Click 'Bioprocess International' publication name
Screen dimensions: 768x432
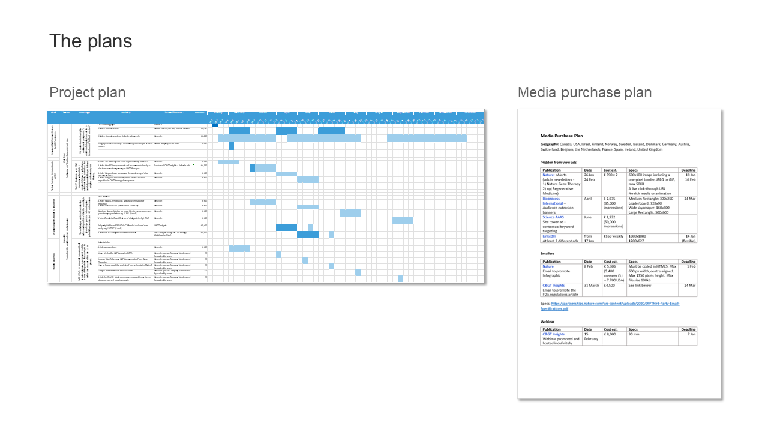[553, 200]
